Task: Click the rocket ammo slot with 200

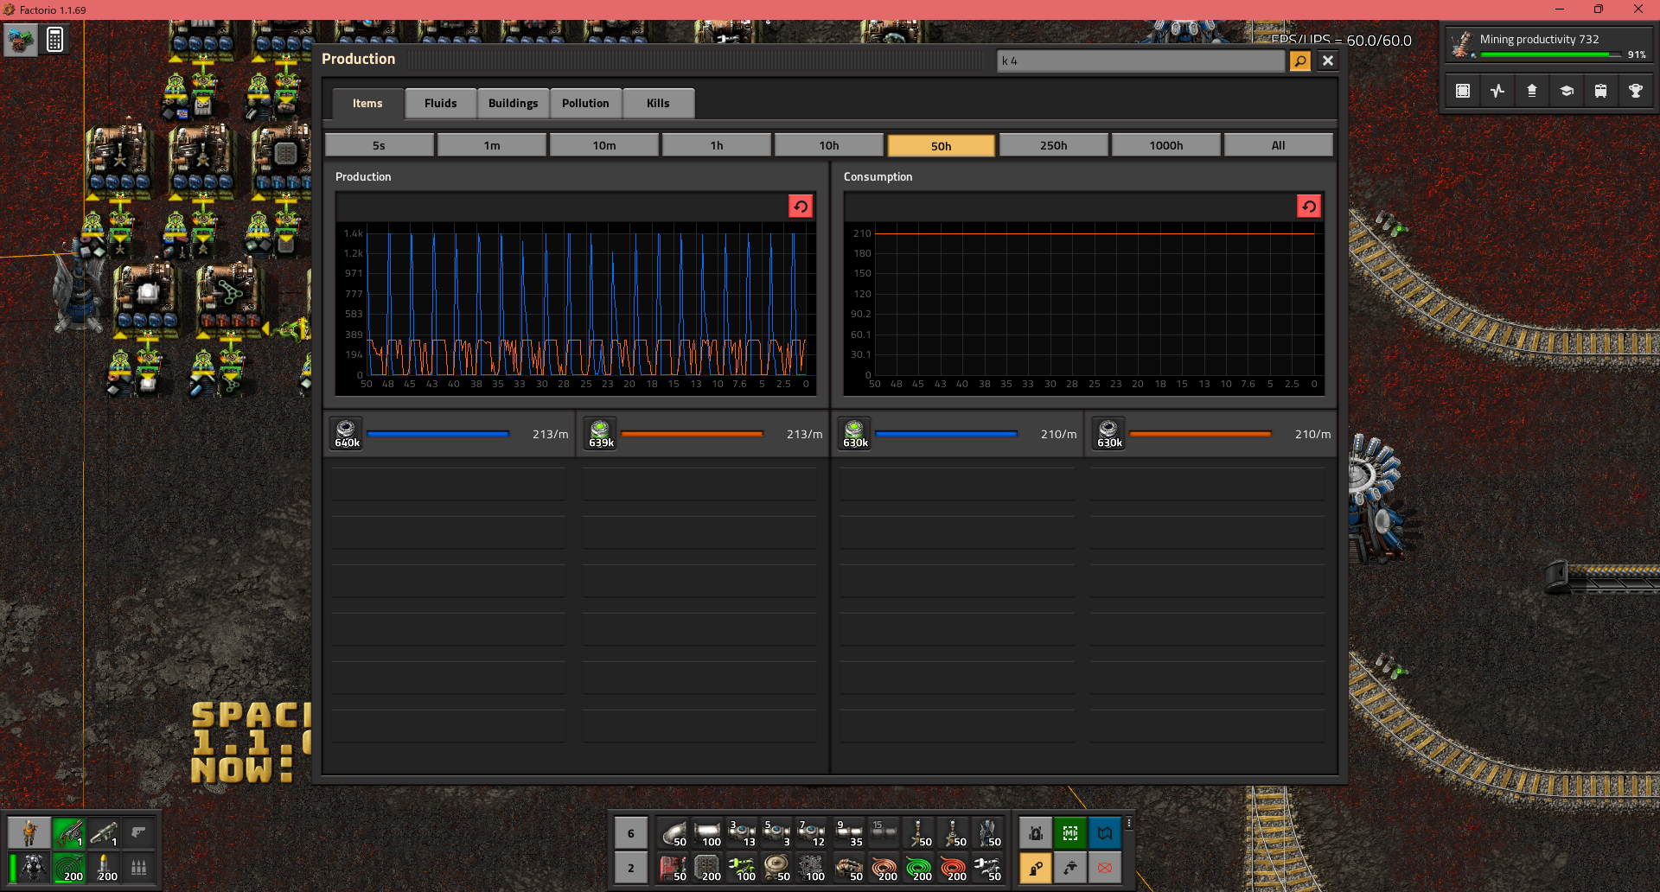Action: click(x=104, y=867)
